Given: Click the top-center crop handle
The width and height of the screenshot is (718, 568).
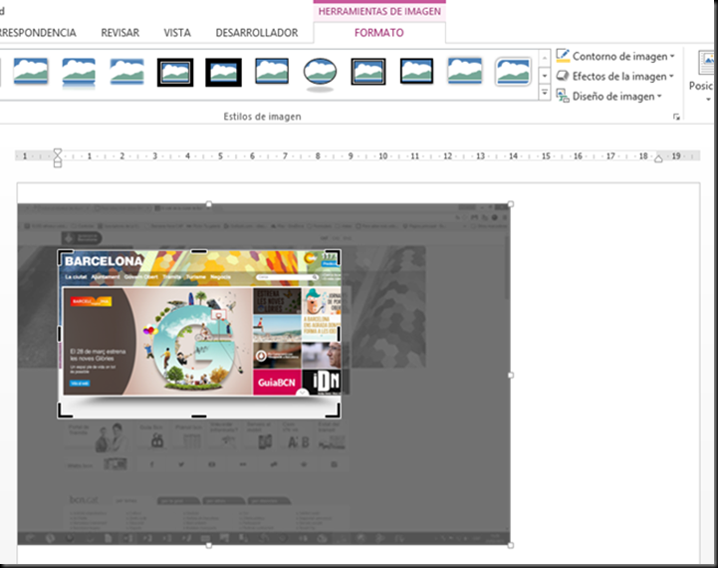Looking at the screenshot, I should [198, 251].
